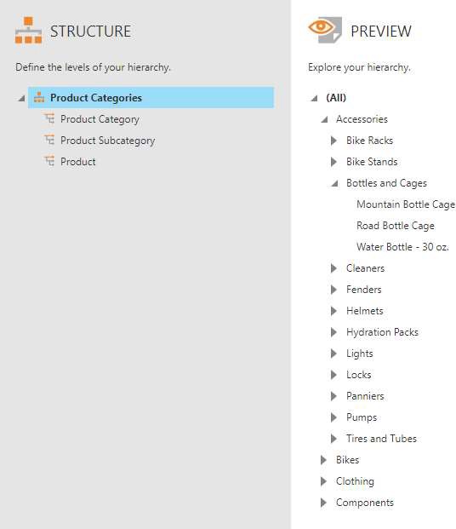
Task: Click the Product level icon
Action: [x=49, y=161]
